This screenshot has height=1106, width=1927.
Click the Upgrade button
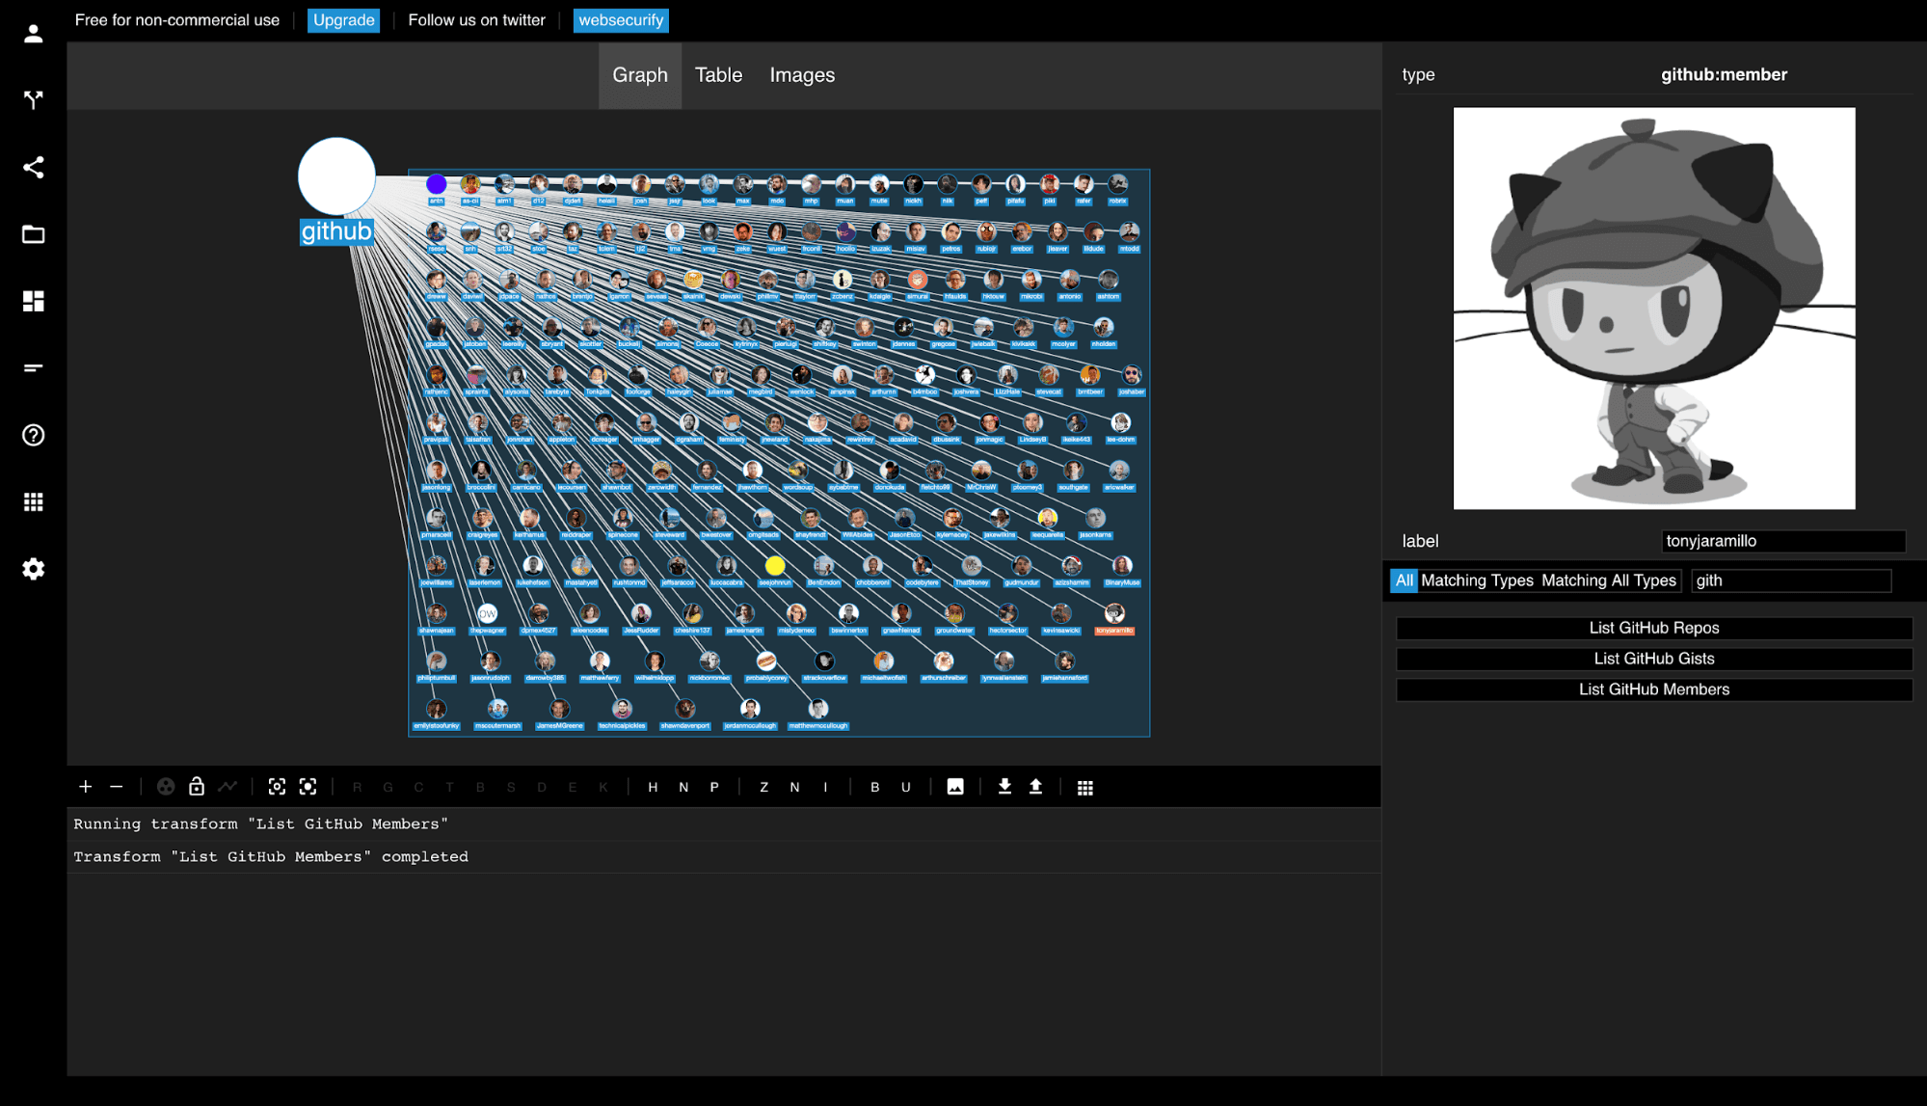(x=344, y=20)
